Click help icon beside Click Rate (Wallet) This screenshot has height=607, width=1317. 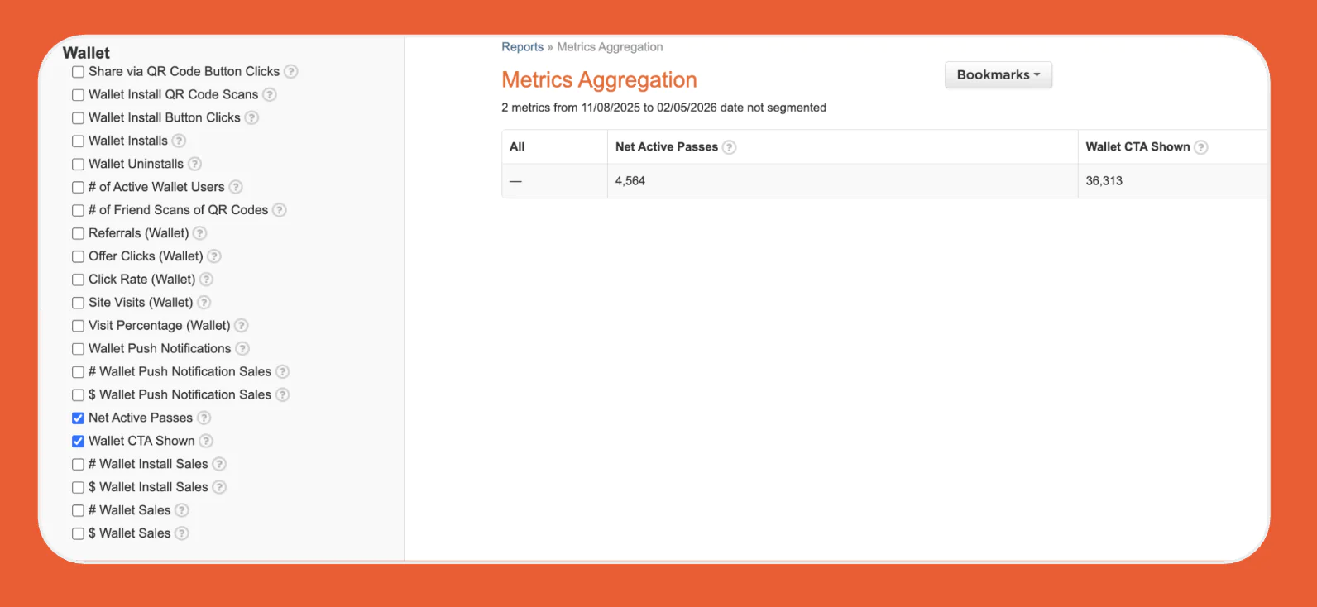click(x=206, y=280)
